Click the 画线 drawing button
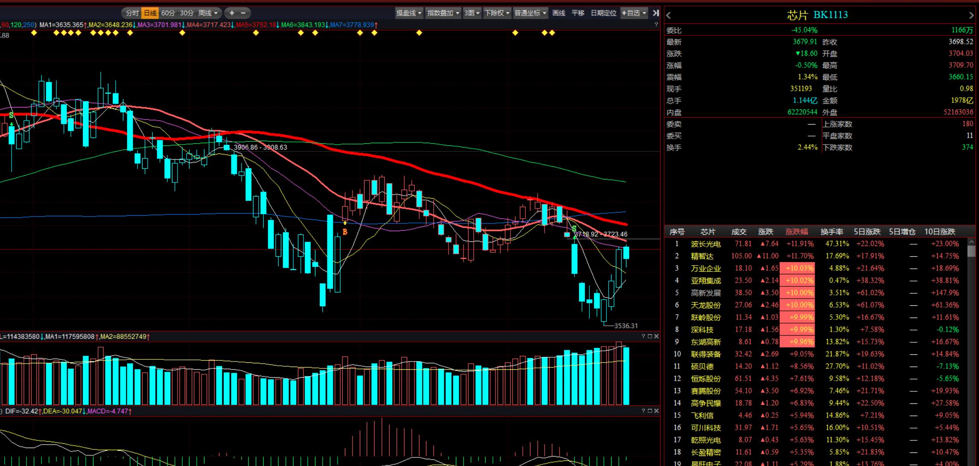The height and width of the screenshot is (466, 979). pos(559,13)
